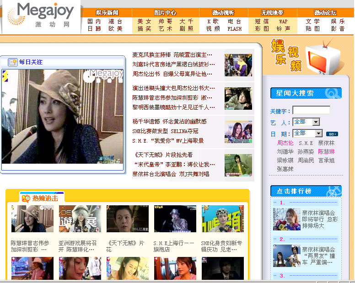
Task: Open headline 《天下无贼》片段抢先看
Action: click(x=163, y=155)
